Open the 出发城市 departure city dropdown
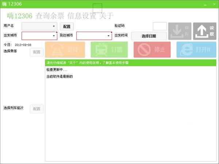This screenshot has height=164, width=219. tap(39, 36)
